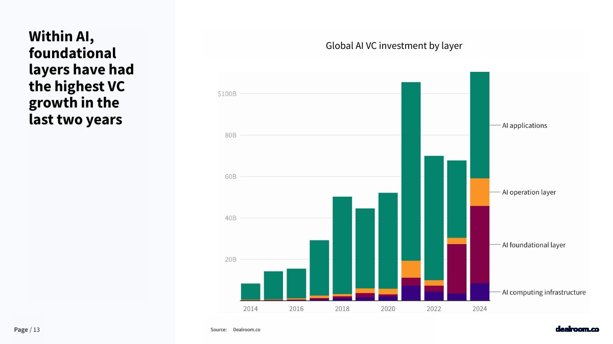Select the 2023 maroon foundational segment
The image size is (613, 344).
[x=457, y=269]
